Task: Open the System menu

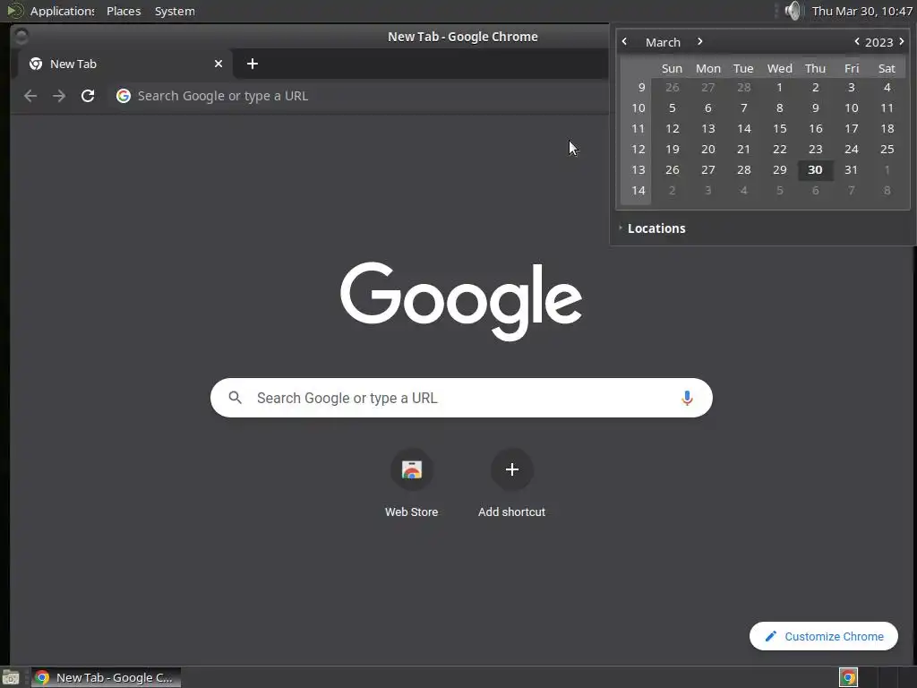Action: pos(175,11)
